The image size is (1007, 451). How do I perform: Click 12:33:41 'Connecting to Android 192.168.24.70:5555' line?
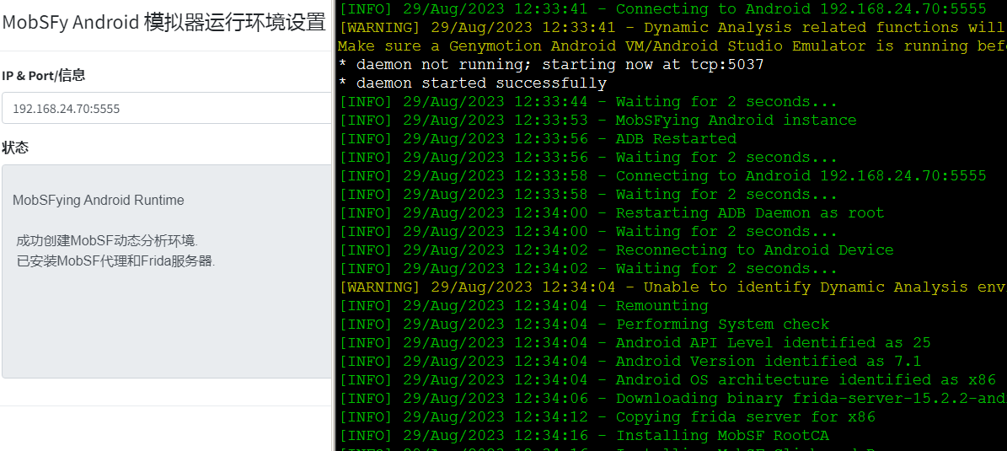[662, 9]
